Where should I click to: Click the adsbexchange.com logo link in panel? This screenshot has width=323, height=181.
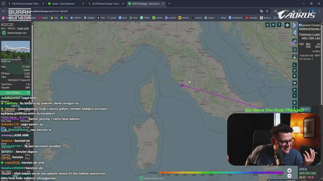(14, 33)
